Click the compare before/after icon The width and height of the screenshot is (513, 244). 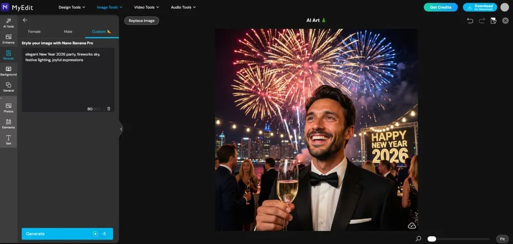pyautogui.click(x=494, y=21)
